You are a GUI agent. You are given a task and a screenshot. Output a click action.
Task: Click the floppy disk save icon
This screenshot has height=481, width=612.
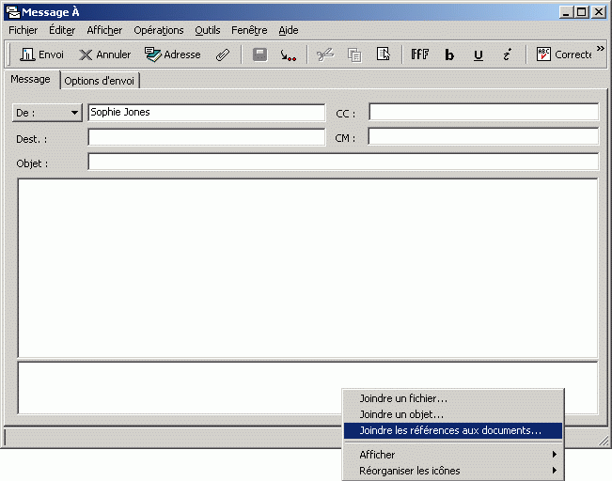[x=260, y=54]
